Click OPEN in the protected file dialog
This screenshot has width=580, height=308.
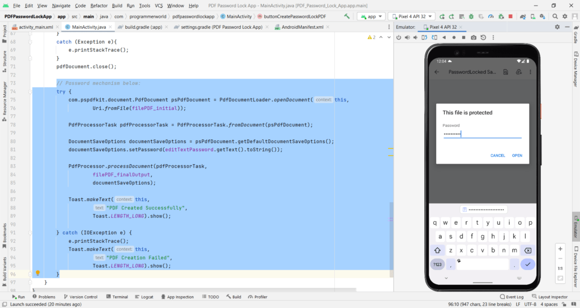[517, 156]
